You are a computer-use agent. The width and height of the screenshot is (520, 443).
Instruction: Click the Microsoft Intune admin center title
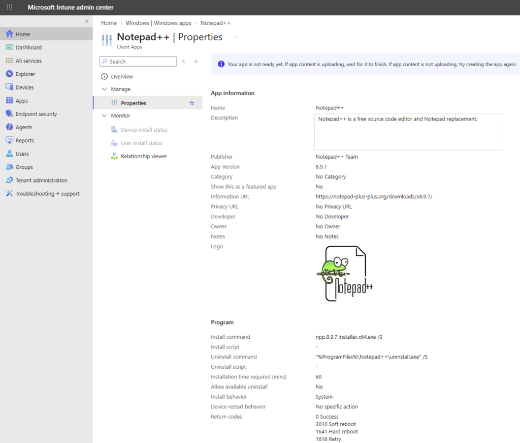point(70,7)
